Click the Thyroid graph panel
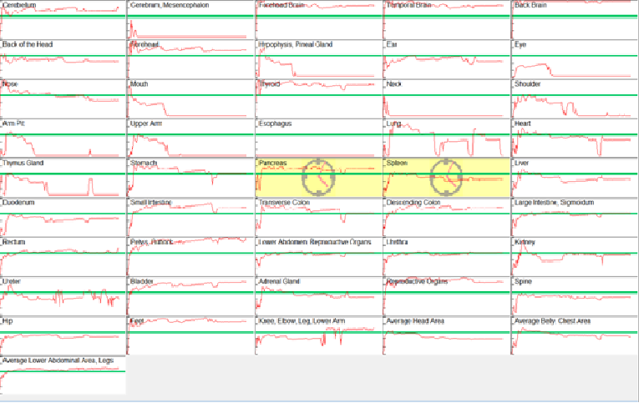Viewport: 639px width, 403px height. 318,98
